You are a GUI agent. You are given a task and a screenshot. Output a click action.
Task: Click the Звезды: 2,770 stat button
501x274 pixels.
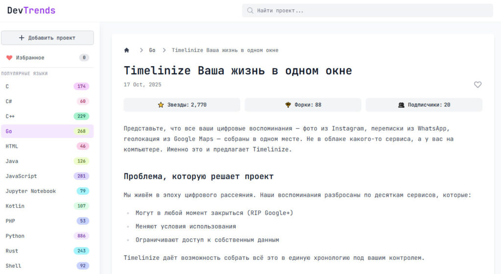click(182, 105)
